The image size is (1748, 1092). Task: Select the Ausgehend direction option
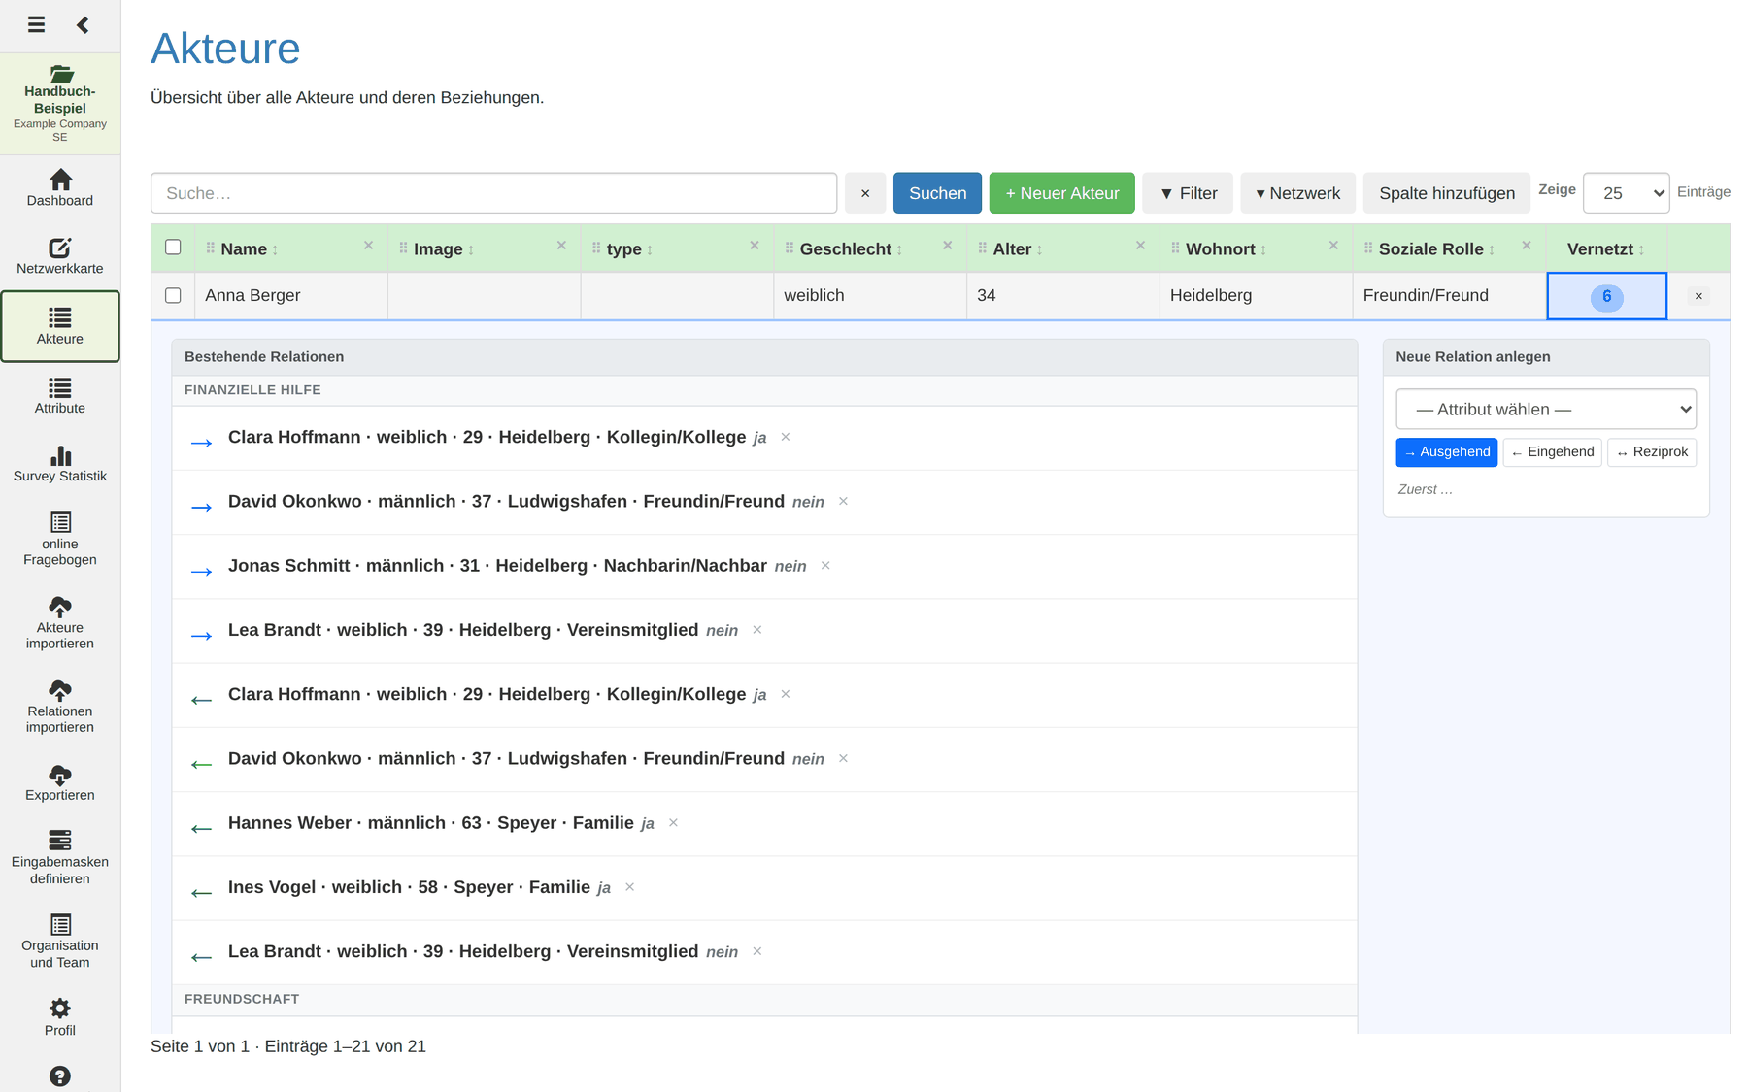point(1447,452)
